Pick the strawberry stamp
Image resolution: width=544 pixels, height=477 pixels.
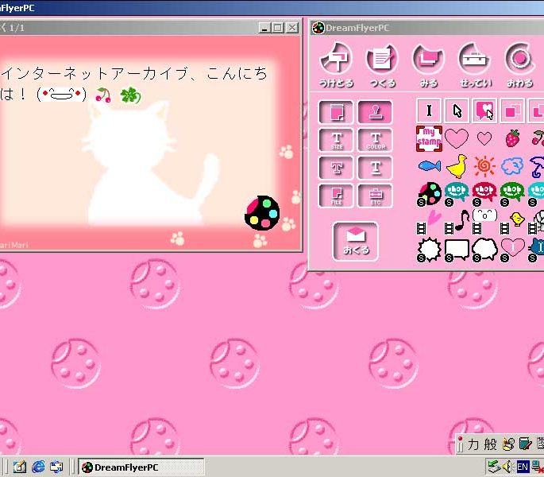(x=513, y=138)
